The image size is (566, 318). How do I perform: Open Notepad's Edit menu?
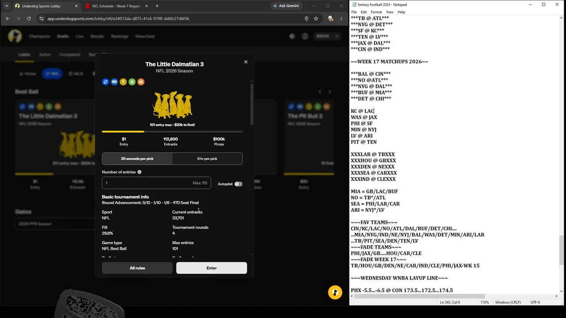click(363, 12)
